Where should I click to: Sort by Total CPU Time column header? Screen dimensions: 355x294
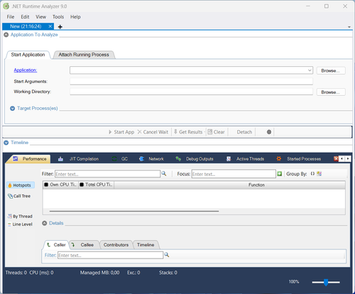[x=96, y=185]
